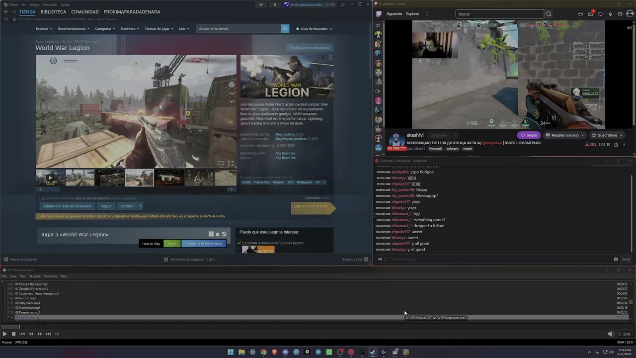Screen dimensions: 636x358
Task: Play the track in media player
Action: tap(5, 334)
